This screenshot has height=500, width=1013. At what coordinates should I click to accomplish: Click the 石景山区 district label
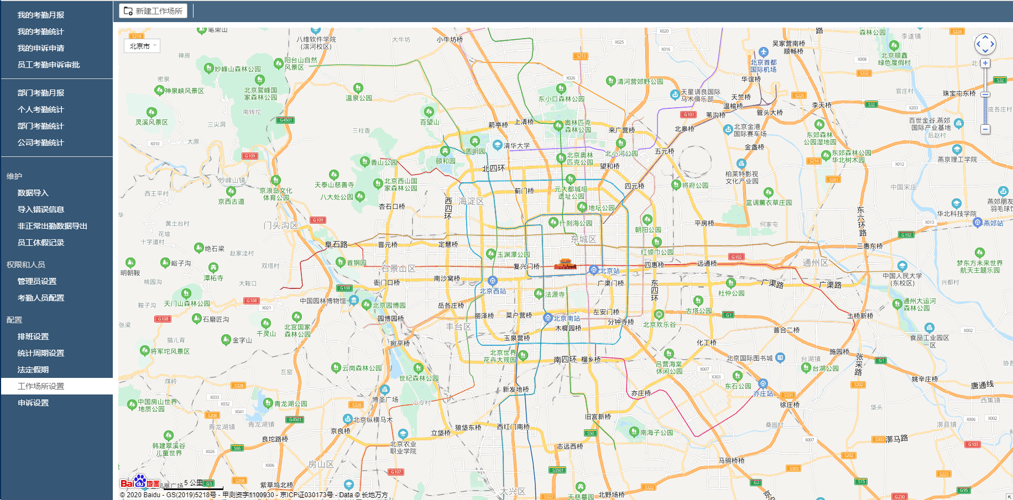pyautogui.click(x=398, y=269)
